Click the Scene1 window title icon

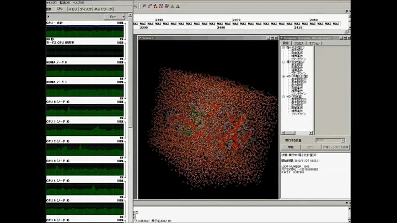[x=140, y=38]
